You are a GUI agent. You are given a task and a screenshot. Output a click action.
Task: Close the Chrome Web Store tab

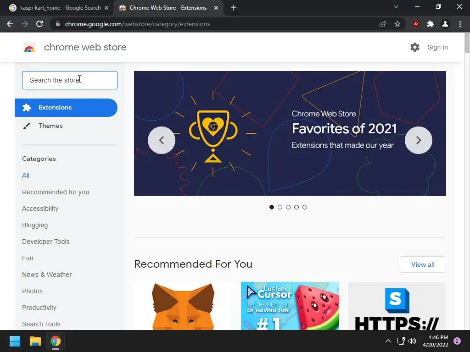coord(216,8)
